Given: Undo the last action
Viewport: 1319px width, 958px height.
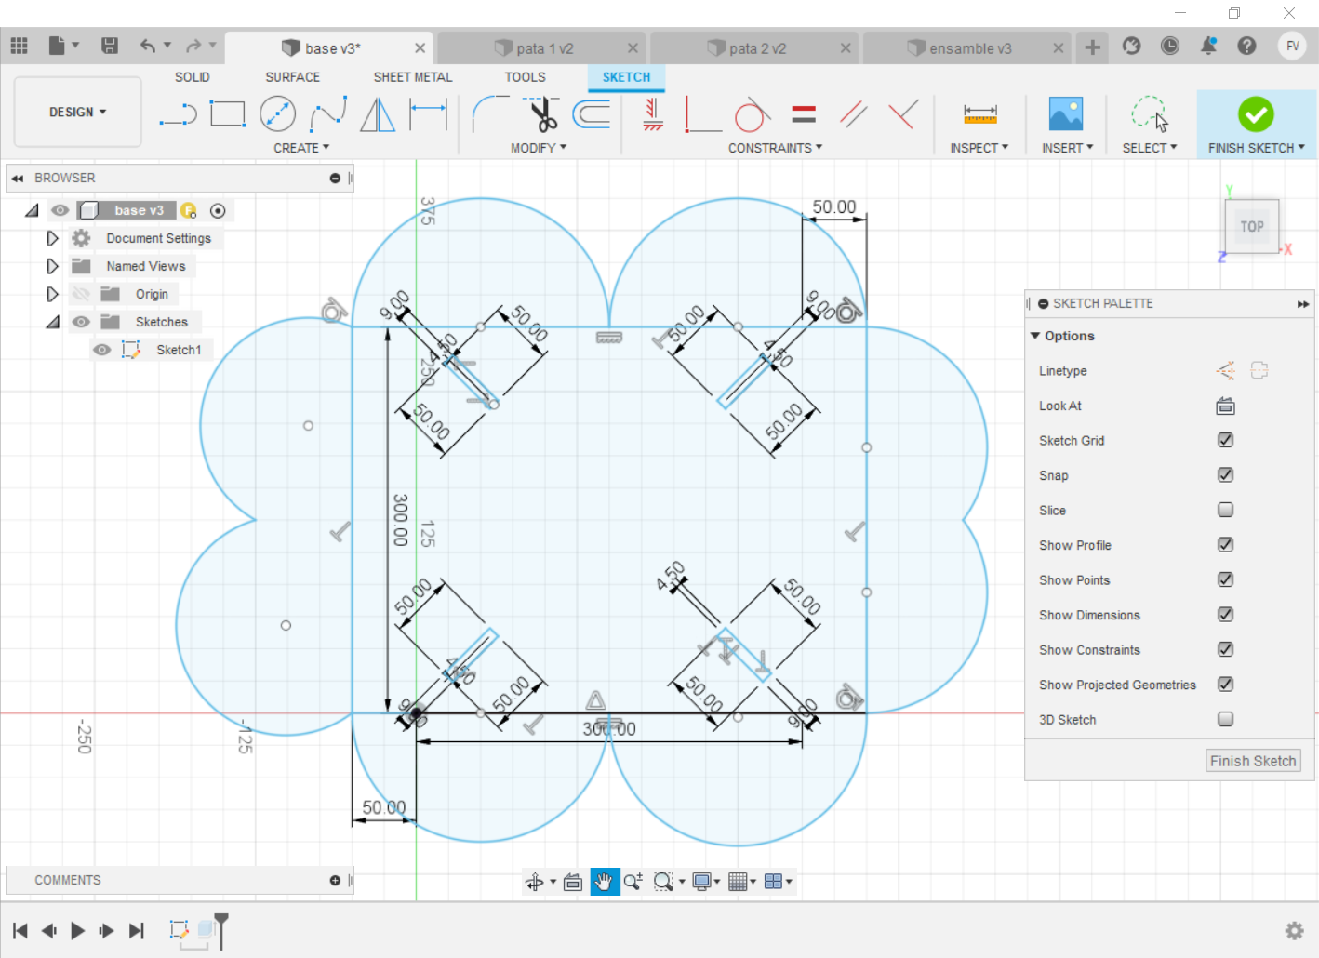Looking at the screenshot, I should click(x=148, y=46).
